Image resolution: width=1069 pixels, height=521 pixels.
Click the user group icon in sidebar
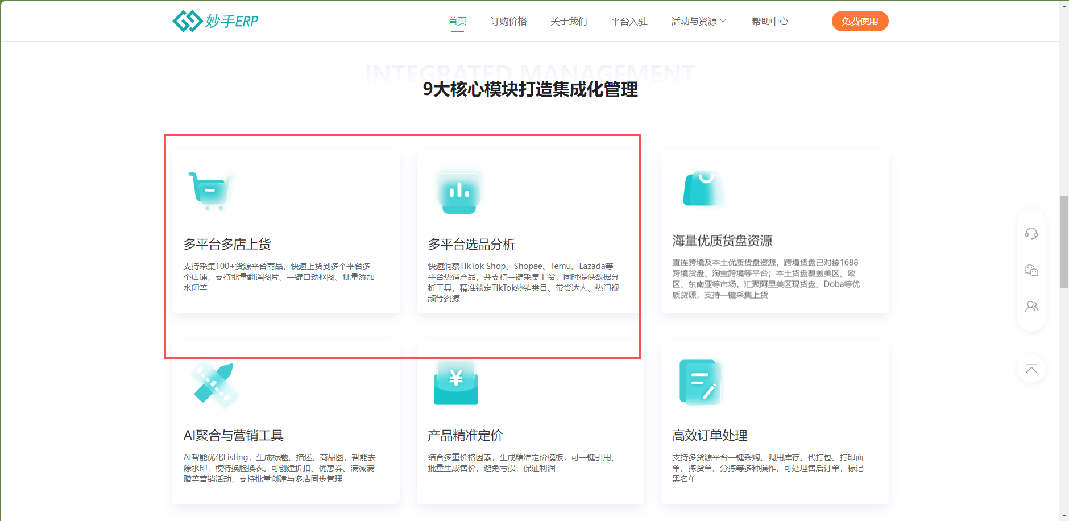click(1031, 307)
